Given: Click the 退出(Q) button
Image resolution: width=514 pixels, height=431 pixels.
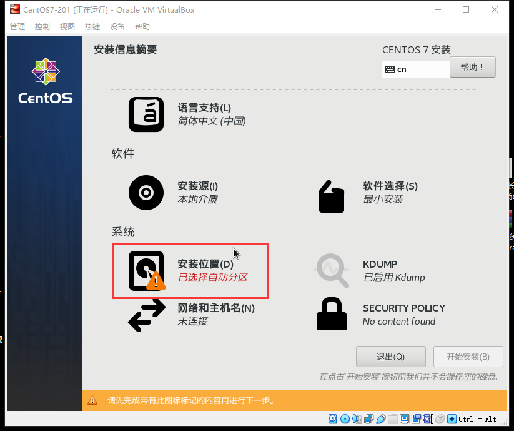Looking at the screenshot, I should click(x=391, y=357).
